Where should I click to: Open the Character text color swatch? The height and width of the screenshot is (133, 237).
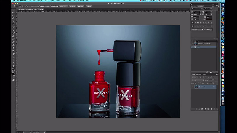[x=209, y=19]
